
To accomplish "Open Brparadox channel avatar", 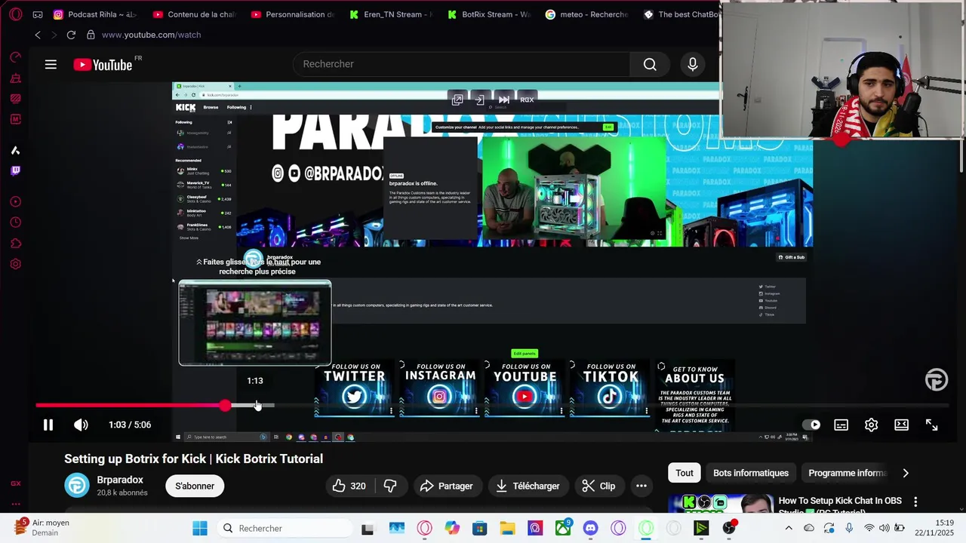I will coord(77,485).
